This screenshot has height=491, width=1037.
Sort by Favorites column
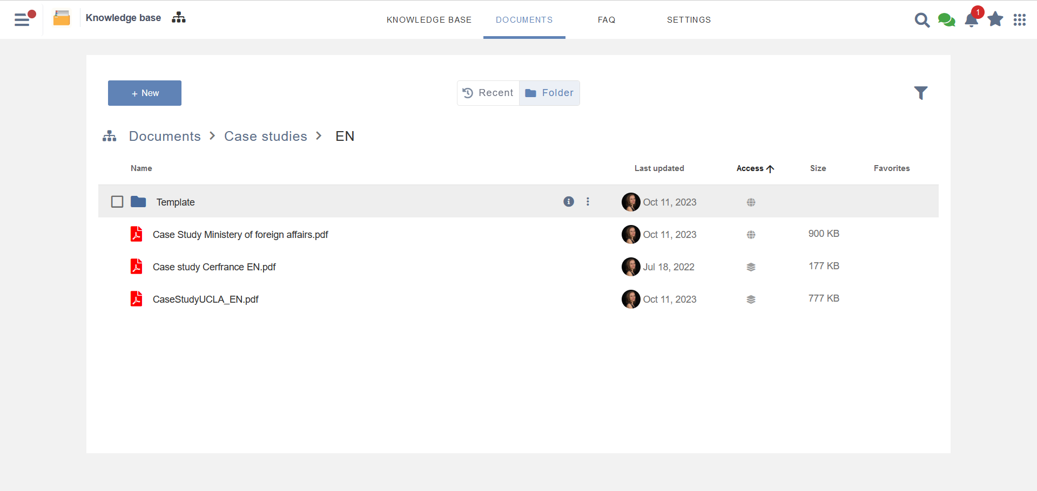click(x=892, y=168)
